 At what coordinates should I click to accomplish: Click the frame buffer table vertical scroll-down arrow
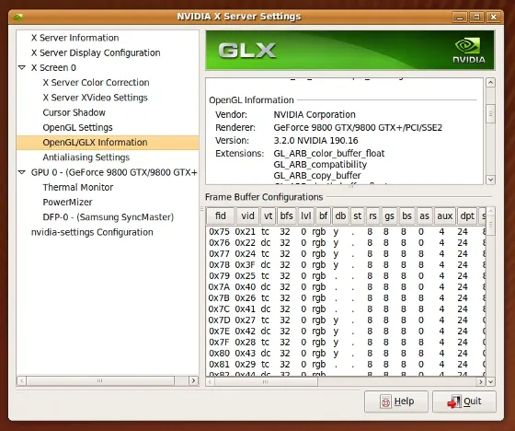pyautogui.click(x=491, y=381)
